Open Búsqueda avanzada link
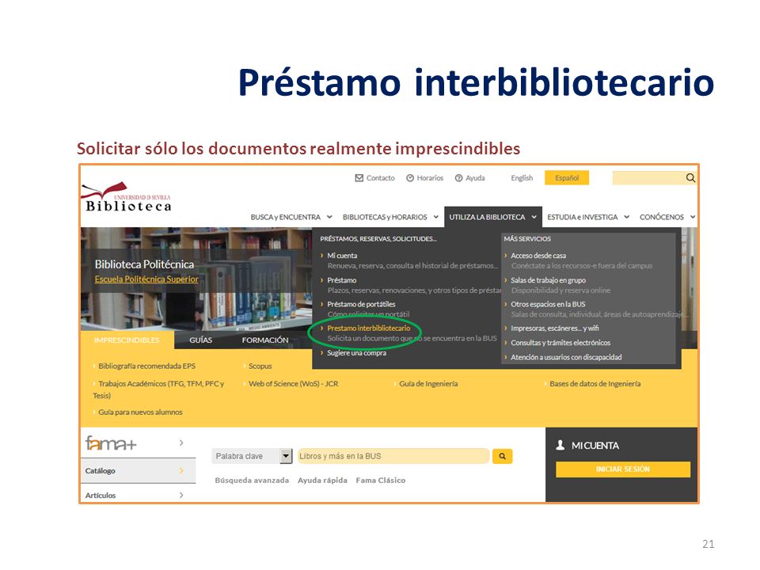This screenshot has width=760, height=570. click(252, 481)
